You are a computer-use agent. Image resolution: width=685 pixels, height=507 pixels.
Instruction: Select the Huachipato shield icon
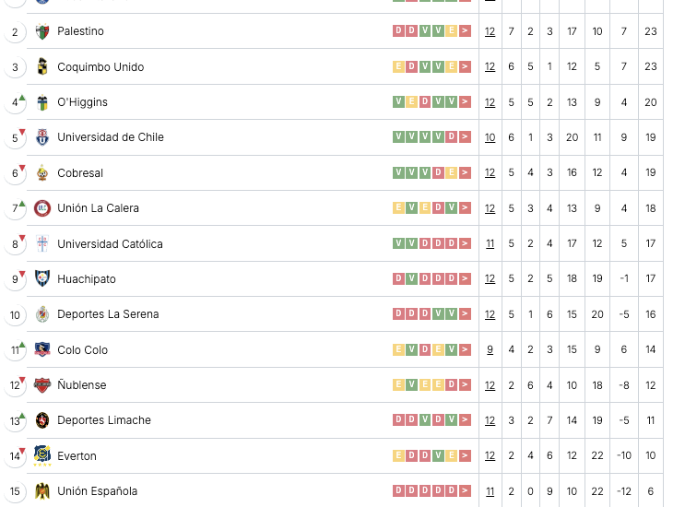coord(42,278)
